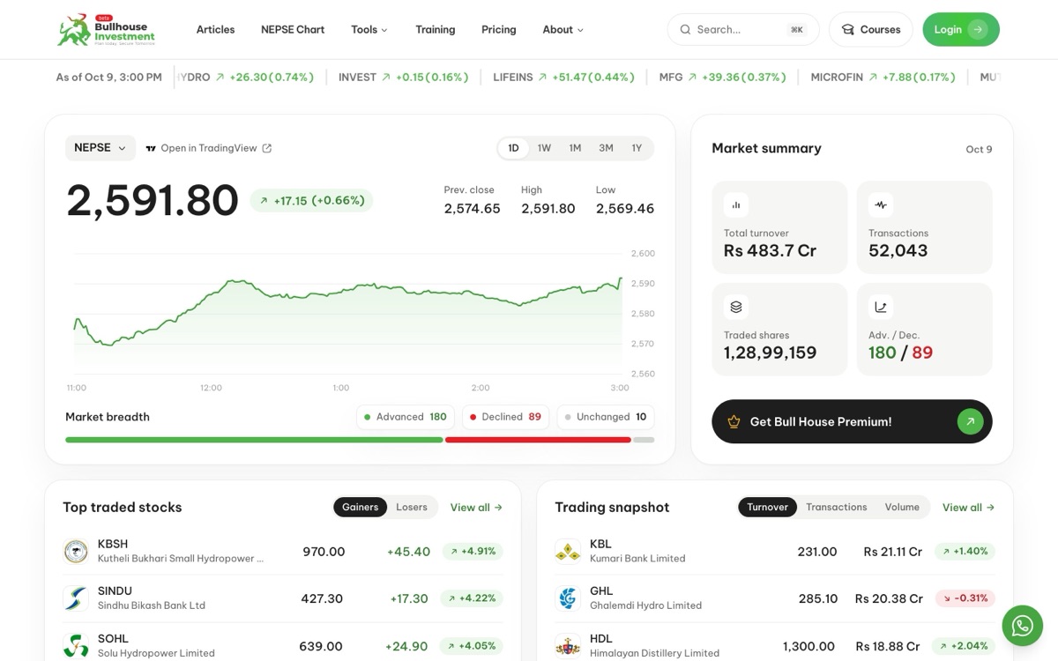Select Turnover in trading snapshot
Screen dimensions: 1058x661
[x=768, y=507]
